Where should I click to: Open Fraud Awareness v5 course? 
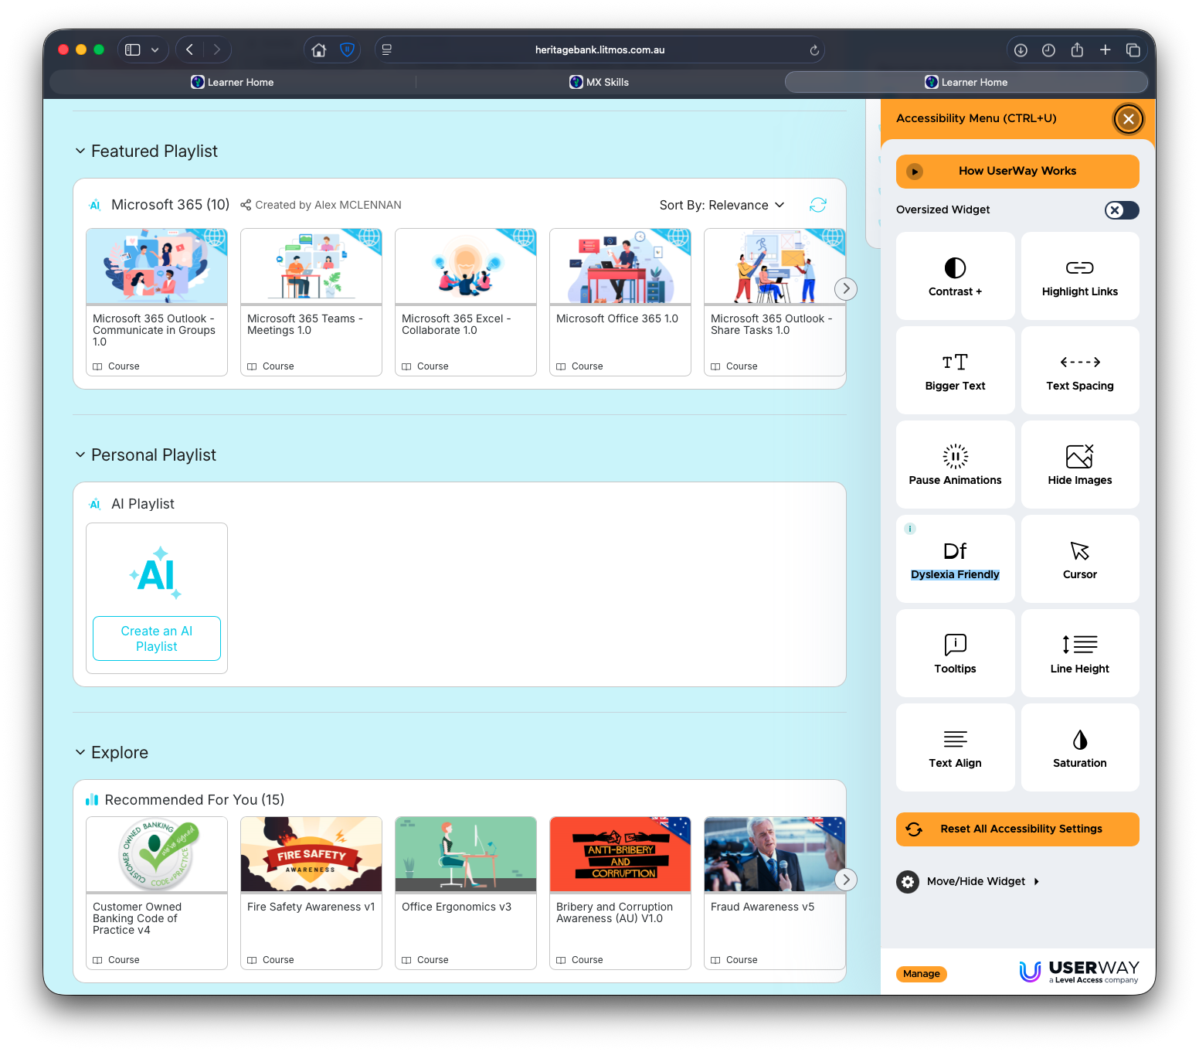[x=775, y=893]
